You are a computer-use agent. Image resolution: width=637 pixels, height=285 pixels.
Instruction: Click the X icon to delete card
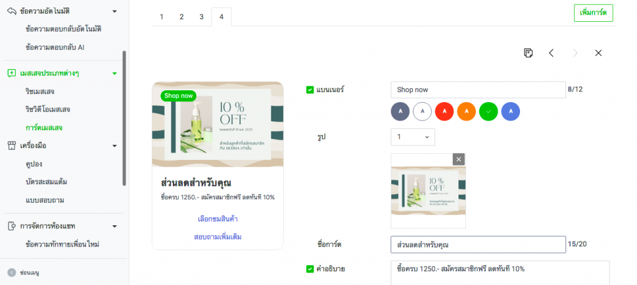[x=598, y=53]
